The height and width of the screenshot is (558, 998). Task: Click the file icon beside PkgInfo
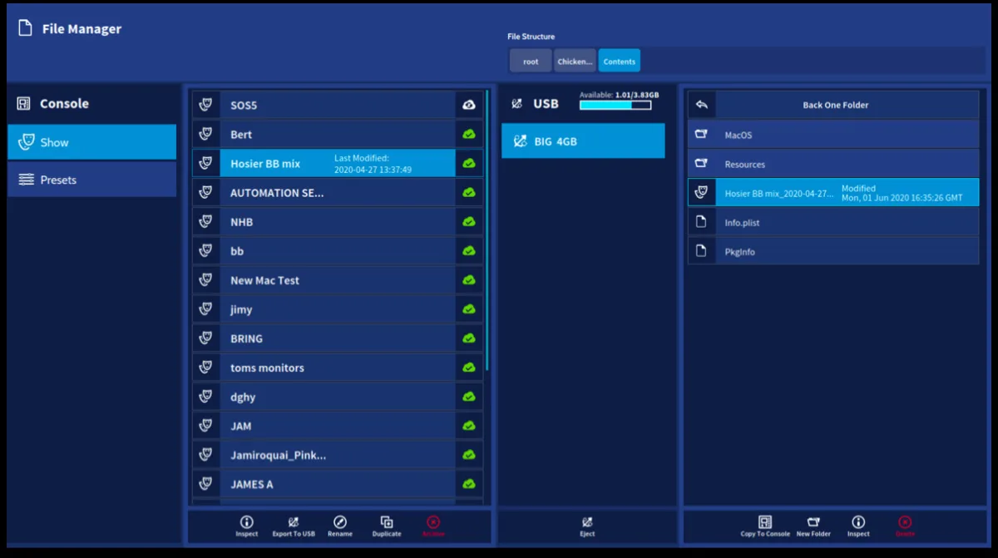pyautogui.click(x=701, y=251)
